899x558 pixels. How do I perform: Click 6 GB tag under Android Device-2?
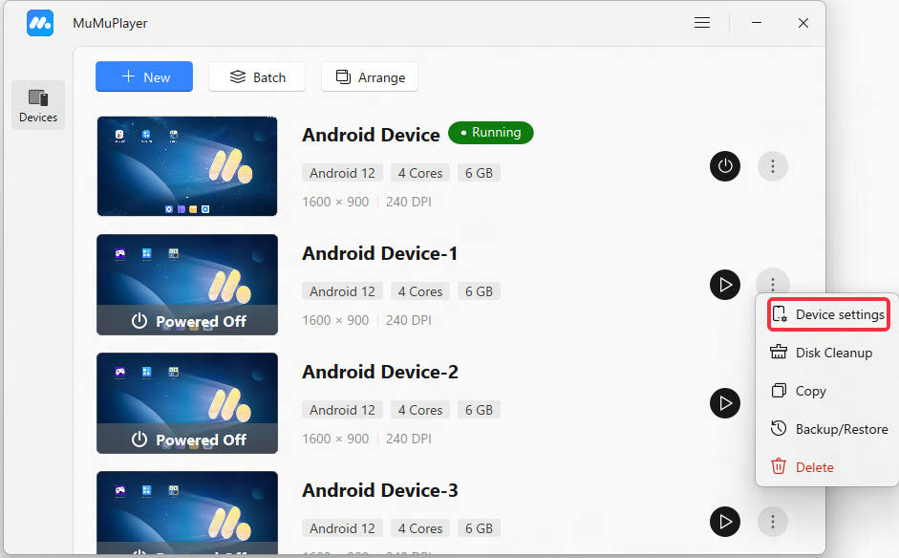[480, 410]
